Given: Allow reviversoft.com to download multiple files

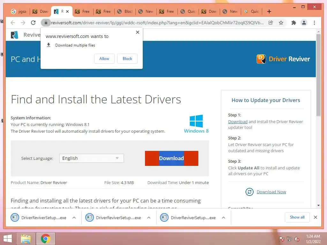Looking at the screenshot, I should [104, 59].
